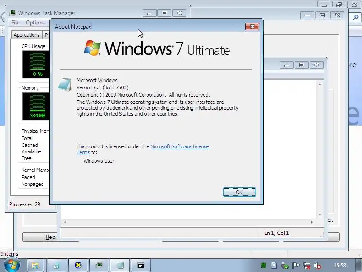The width and height of the screenshot is (362, 272).
Task: Click Notepad's horizontal scrollbar right arrow
Action: point(312,222)
